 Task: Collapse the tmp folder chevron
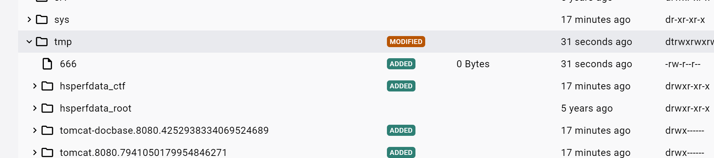click(x=29, y=42)
